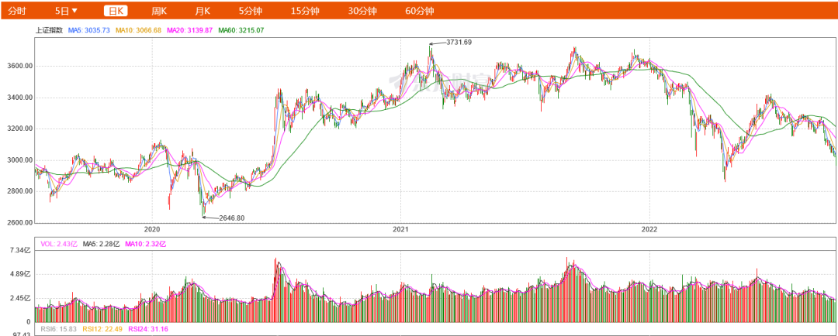The height and width of the screenshot is (336, 838).
Task: Select the 60分钟 interval tab
Action: (x=420, y=11)
